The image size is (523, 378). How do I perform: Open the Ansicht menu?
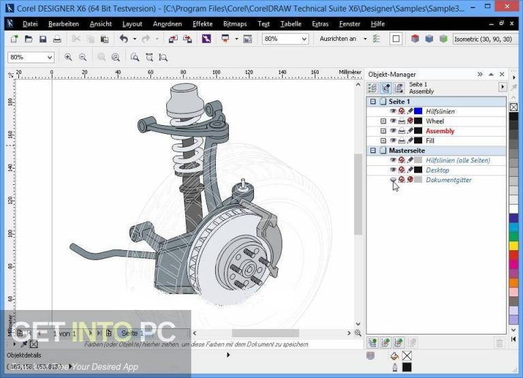(x=101, y=24)
